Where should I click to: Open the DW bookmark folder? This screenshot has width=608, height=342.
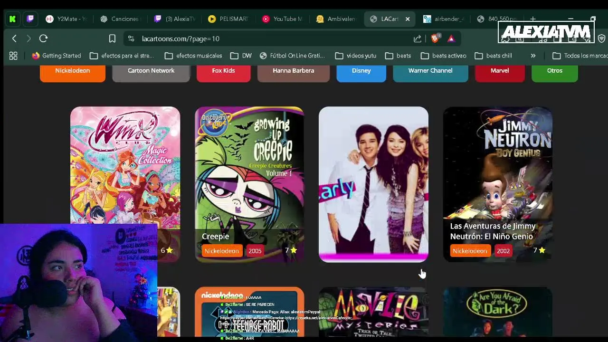click(x=241, y=56)
